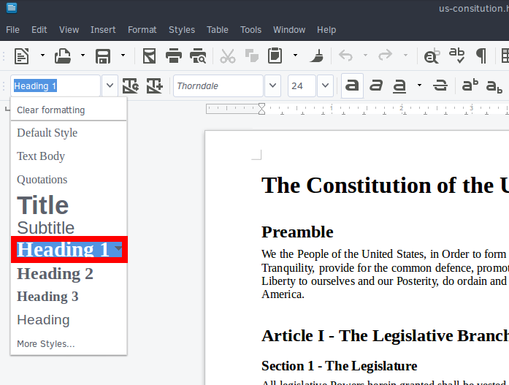The height and width of the screenshot is (385, 509).
Task: Open Print Preview from the toolbar
Action: click(x=197, y=56)
